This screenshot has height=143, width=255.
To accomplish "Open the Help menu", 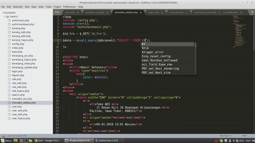I will coord(80,7).
